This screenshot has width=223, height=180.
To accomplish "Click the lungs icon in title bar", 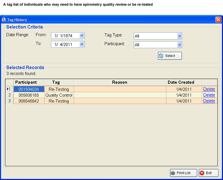I will [x=4, y=20].
